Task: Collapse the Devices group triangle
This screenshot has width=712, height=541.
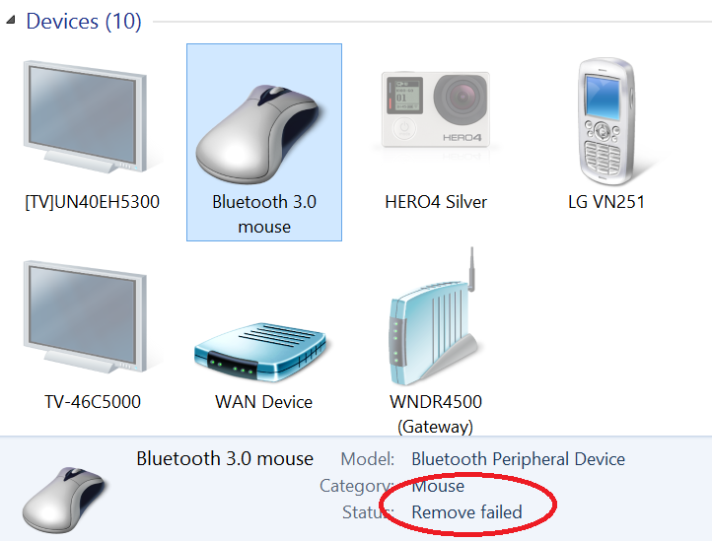Action: click(x=11, y=20)
